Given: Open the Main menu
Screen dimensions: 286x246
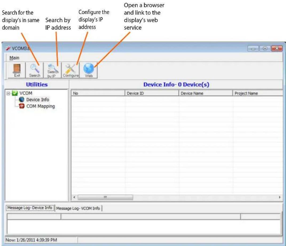Looking at the screenshot, I should pos(14,58).
